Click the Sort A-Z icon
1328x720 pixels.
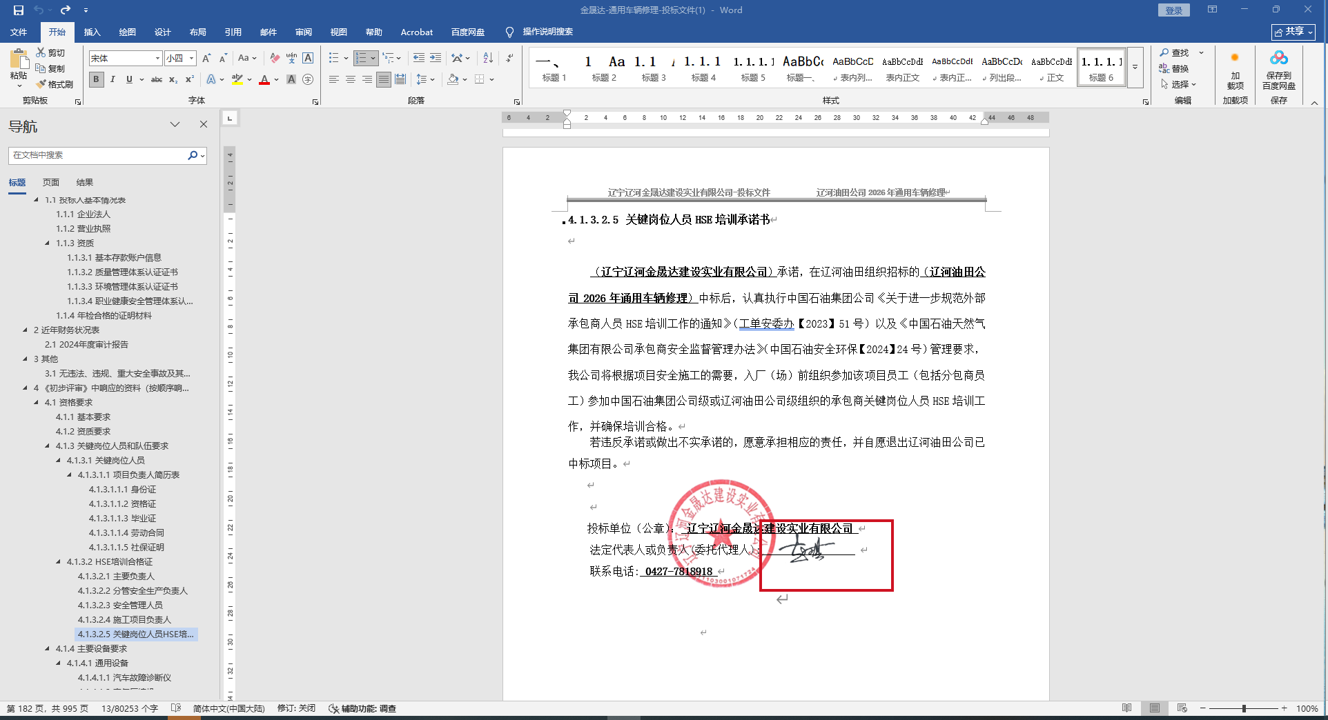coord(488,59)
